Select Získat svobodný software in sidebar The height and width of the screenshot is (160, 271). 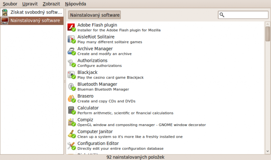point(32,12)
